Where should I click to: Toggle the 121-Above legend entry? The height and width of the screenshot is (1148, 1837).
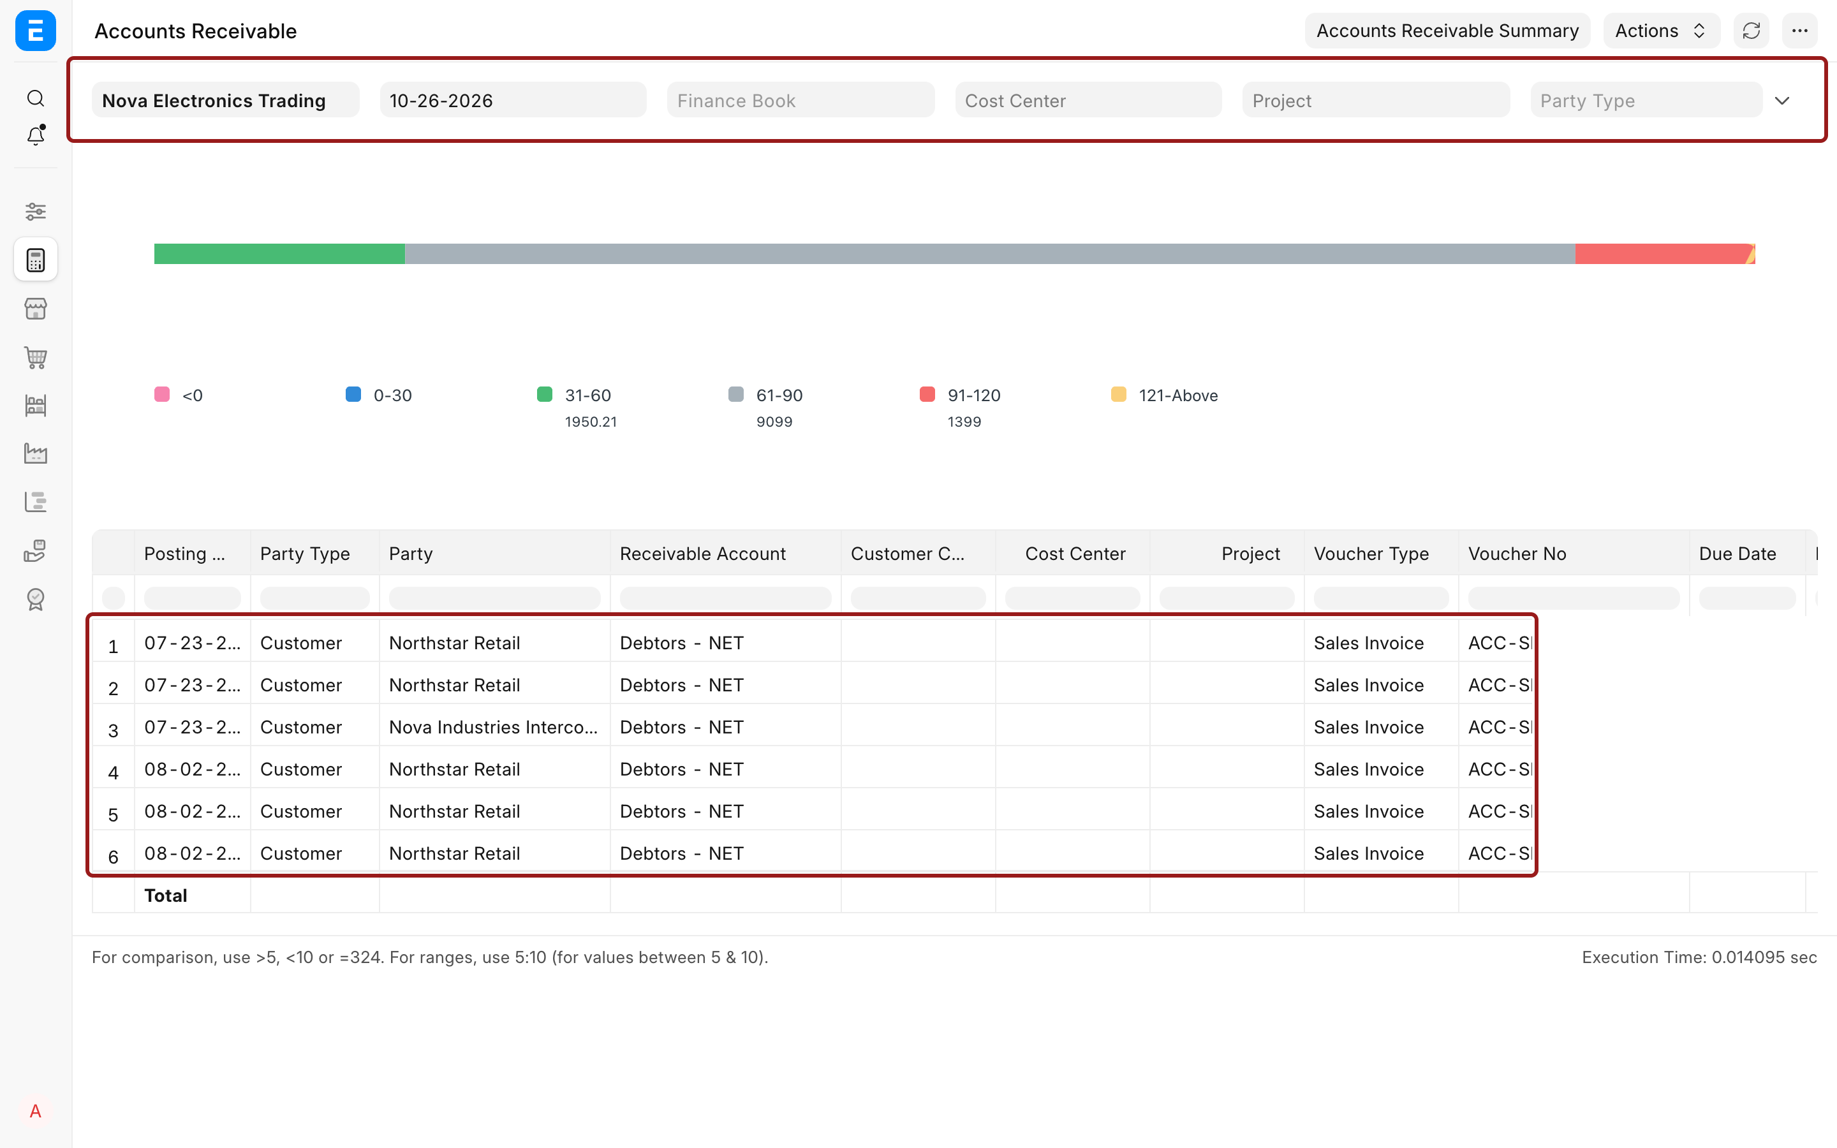tap(1165, 395)
